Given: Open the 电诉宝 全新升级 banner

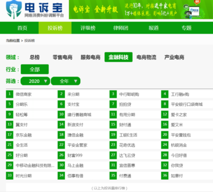Looking at the screenshot, I should 141,10.
